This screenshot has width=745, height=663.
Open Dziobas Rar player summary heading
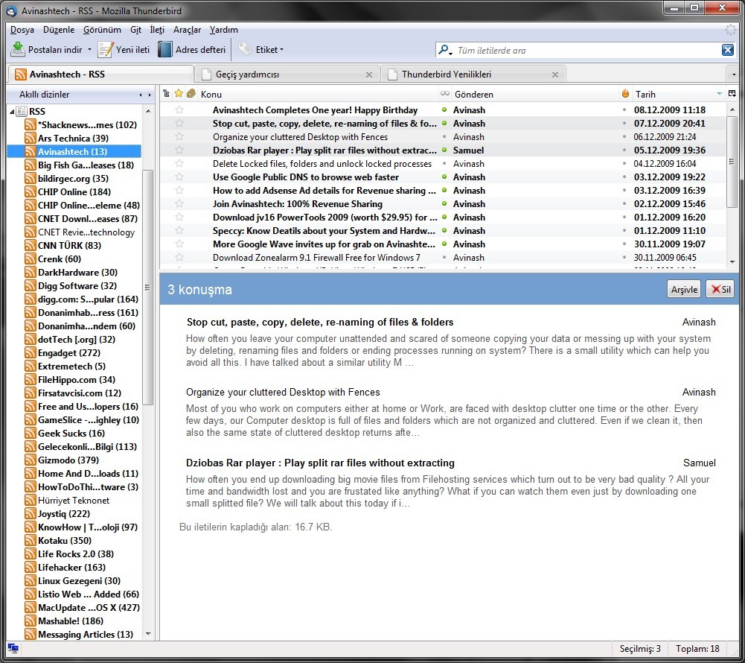[320, 463]
